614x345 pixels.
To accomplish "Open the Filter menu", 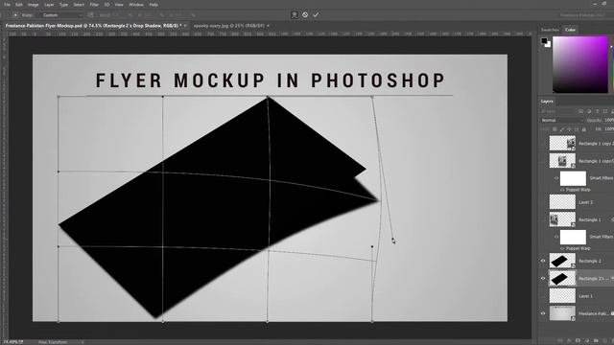I will click(94, 5).
